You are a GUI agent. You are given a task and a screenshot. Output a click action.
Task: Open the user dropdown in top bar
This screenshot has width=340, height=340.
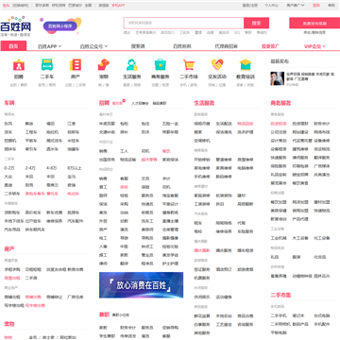click(296, 6)
